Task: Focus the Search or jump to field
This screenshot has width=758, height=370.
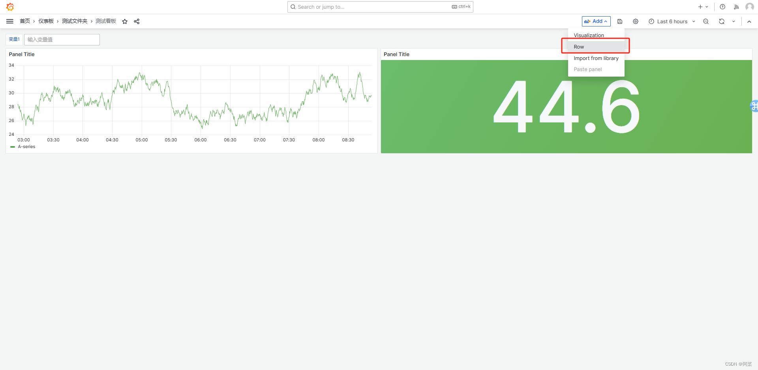Action: (380, 7)
